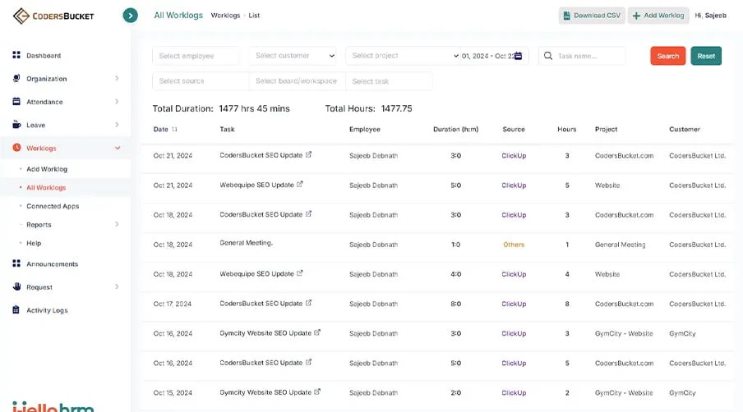Expand the Attendance menu chevron
This screenshot has width=743, height=412.
pos(117,101)
